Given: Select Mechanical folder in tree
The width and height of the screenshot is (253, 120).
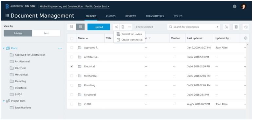Looking at the screenshot, I should pos(21,75).
